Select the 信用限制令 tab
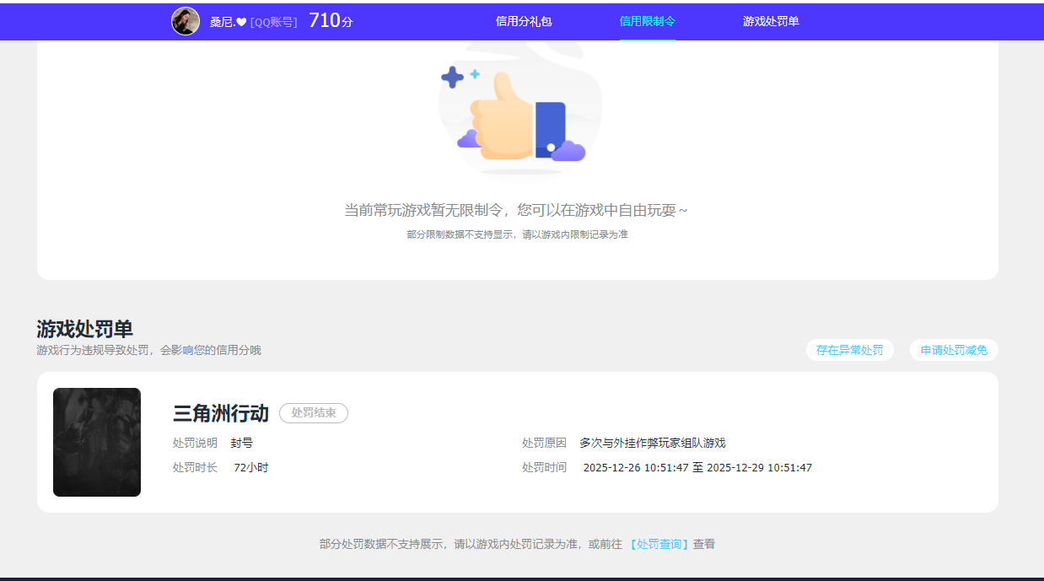 pos(646,22)
